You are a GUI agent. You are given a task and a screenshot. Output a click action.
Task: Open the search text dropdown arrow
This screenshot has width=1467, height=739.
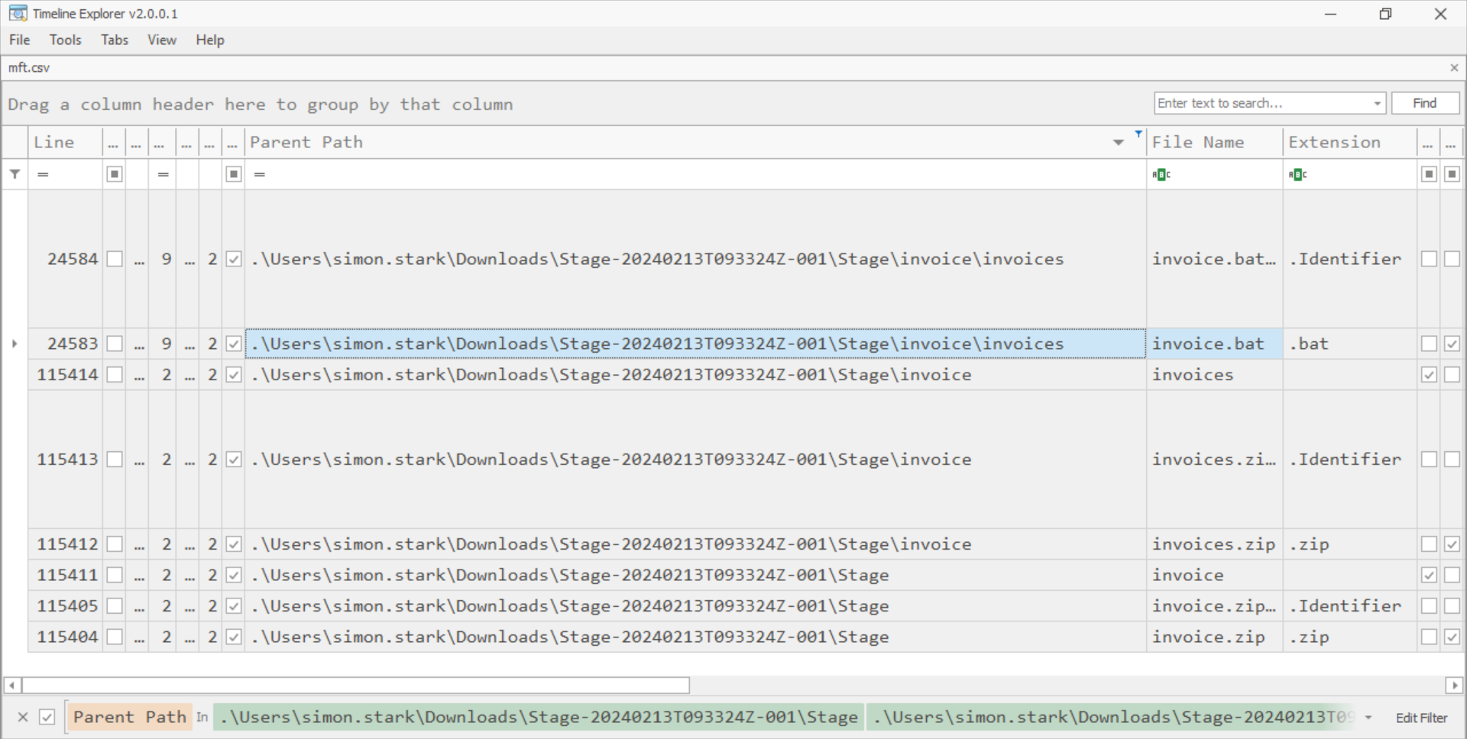tap(1377, 103)
